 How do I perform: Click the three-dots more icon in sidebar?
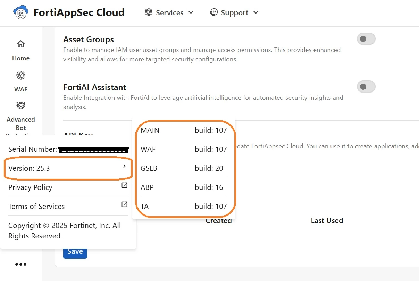point(21,264)
